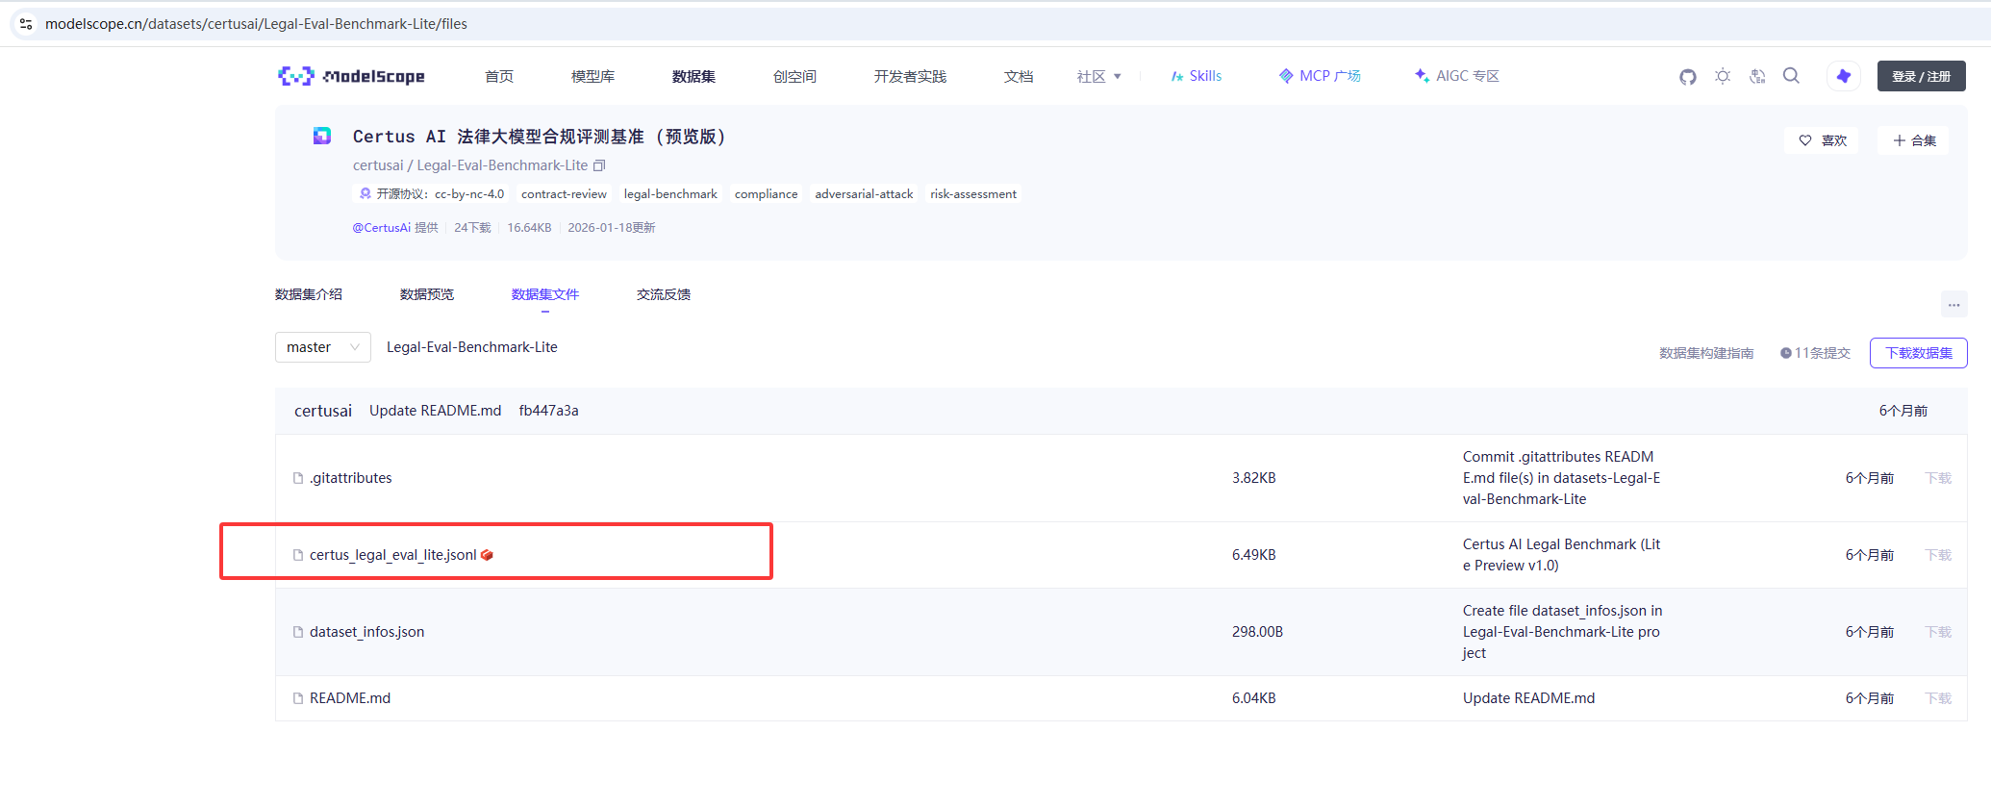The image size is (1991, 807).
Task: Click the Legal-Eval-Benchmark-Lite path breadcrumb
Action: click(472, 347)
